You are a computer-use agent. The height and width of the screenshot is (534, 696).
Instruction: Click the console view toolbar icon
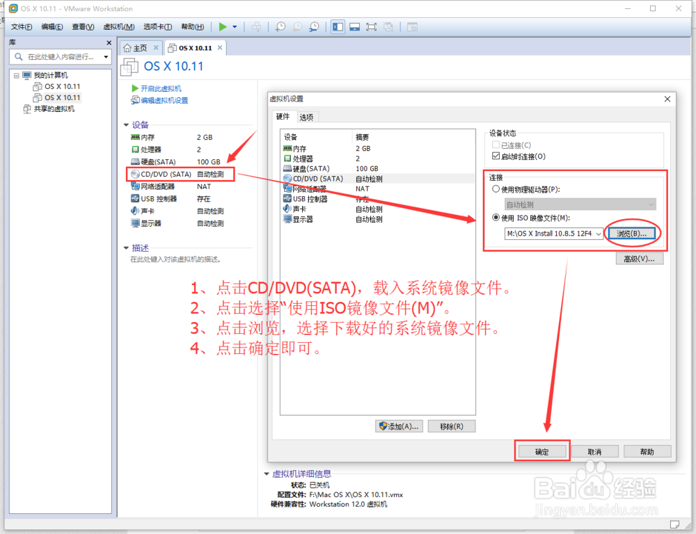(x=412, y=27)
